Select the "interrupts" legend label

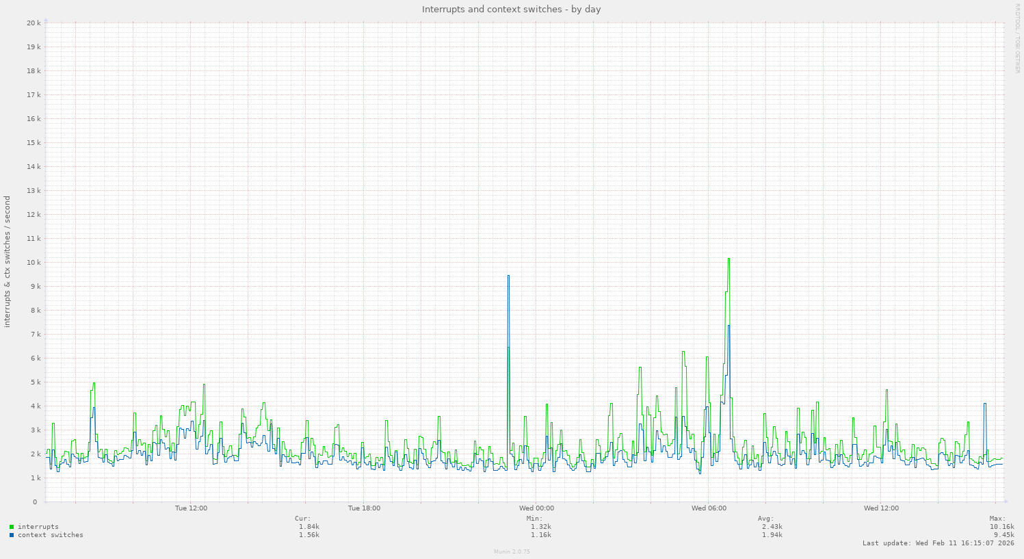[38, 527]
